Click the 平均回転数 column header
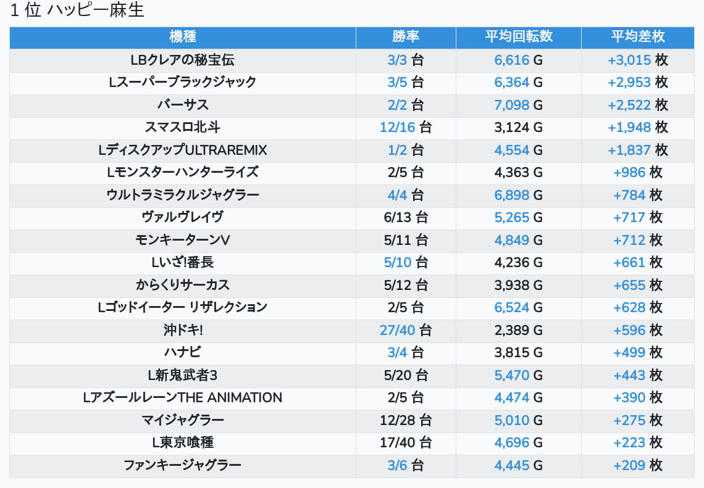704x488 pixels. (x=518, y=36)
